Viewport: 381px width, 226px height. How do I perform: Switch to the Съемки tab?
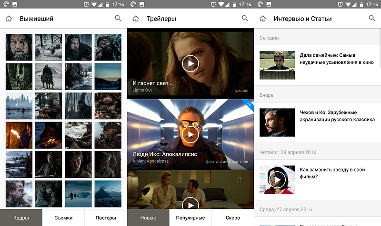[x=63, y=218]
